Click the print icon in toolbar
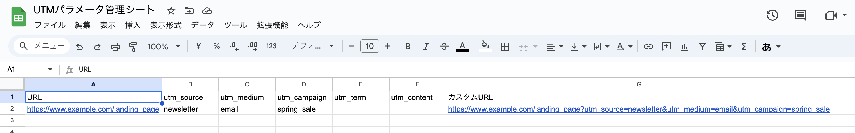855x133 pixels. (115, 46)
